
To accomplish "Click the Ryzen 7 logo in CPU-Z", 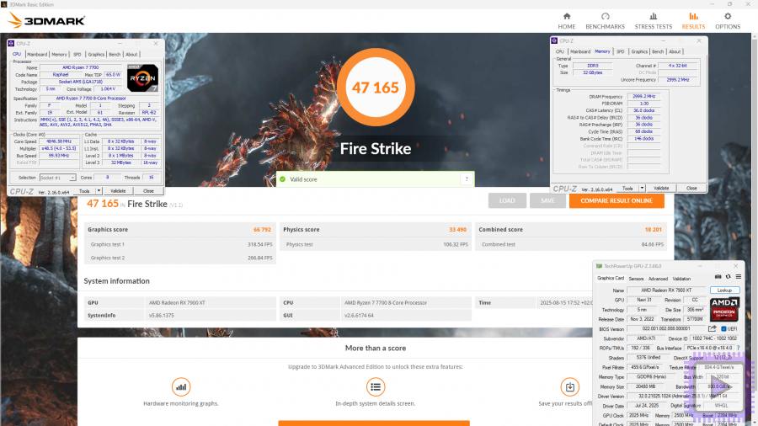I will [x=142, y=77].
